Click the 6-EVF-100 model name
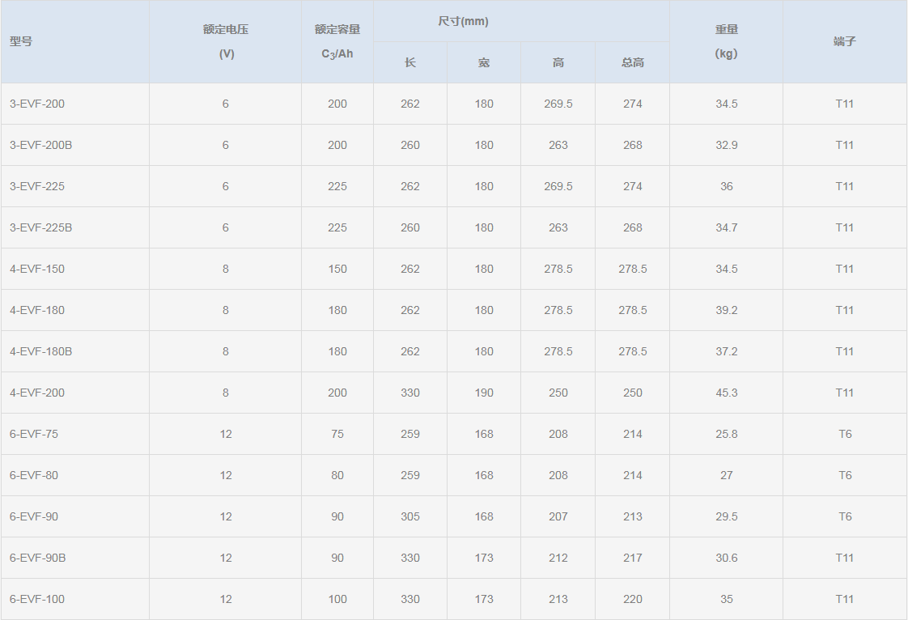Viewport: 908px width, 620px height. coord(37,599)
